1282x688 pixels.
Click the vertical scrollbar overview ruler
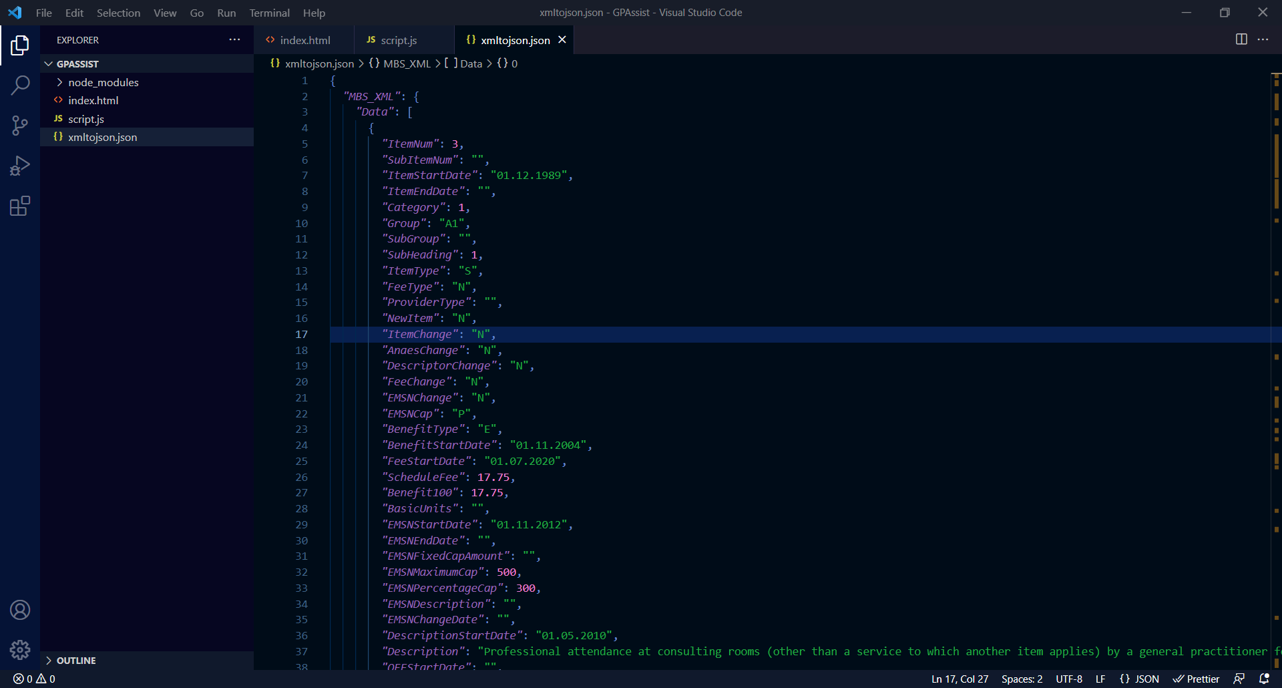tap(1276, 371)
